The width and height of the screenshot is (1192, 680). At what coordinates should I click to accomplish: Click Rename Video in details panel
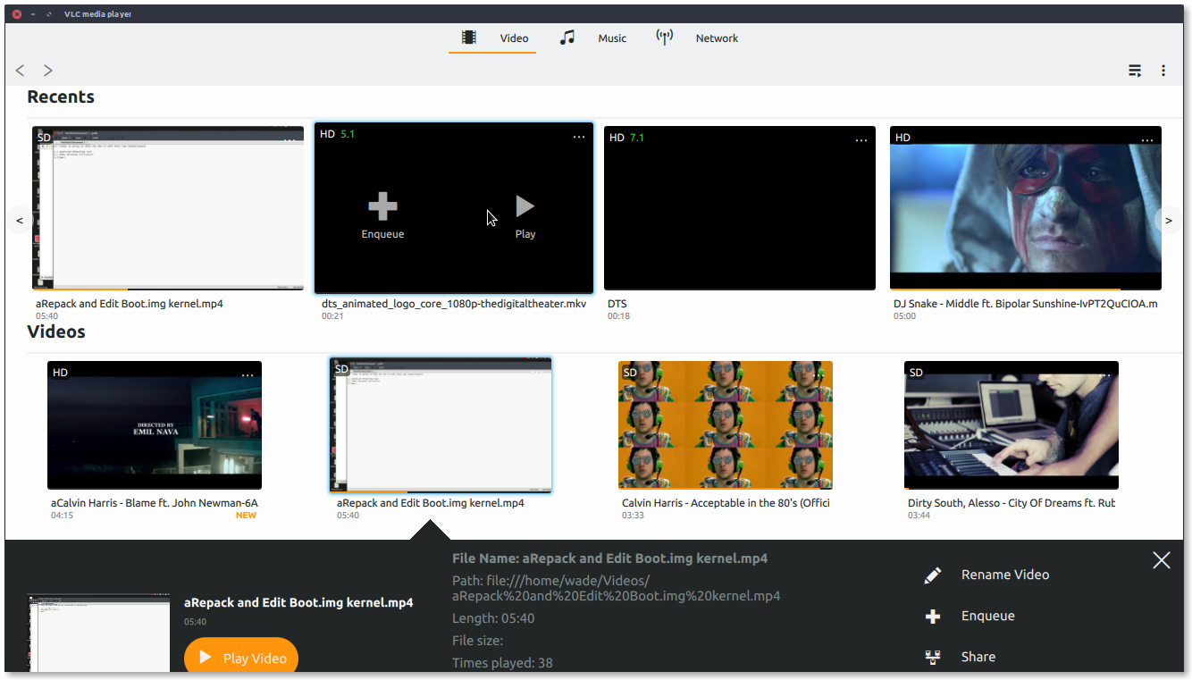(x=1005, y=575)
